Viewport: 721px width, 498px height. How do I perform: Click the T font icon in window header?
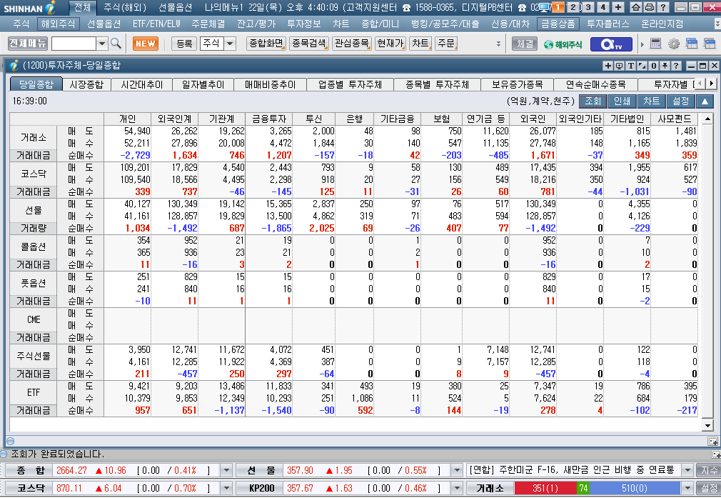coord(631,66)
